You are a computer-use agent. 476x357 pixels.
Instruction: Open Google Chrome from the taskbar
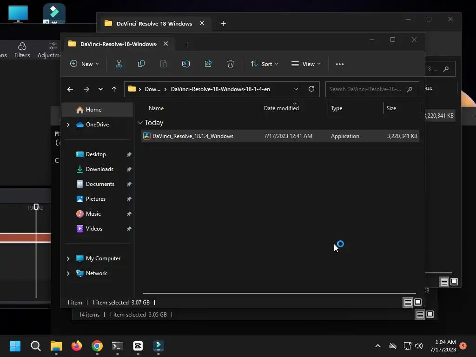[x=97, y=346]
